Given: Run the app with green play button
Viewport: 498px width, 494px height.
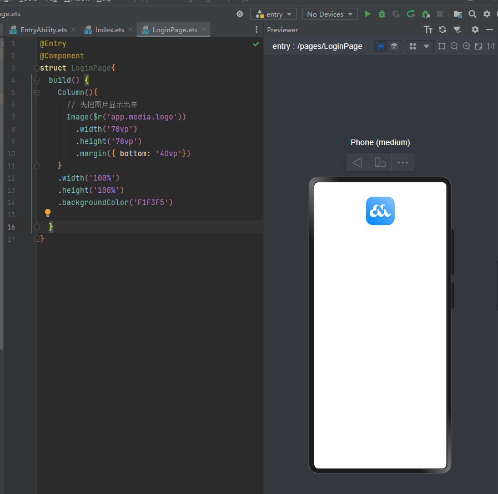Looking at the screenshot, I should pos(368,14).
